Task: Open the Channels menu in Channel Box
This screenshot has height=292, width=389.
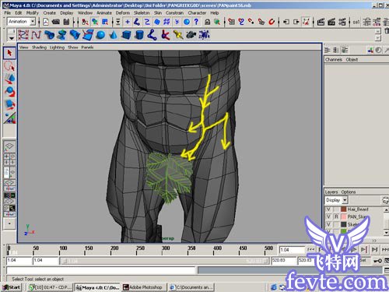Action: point(334,59)
